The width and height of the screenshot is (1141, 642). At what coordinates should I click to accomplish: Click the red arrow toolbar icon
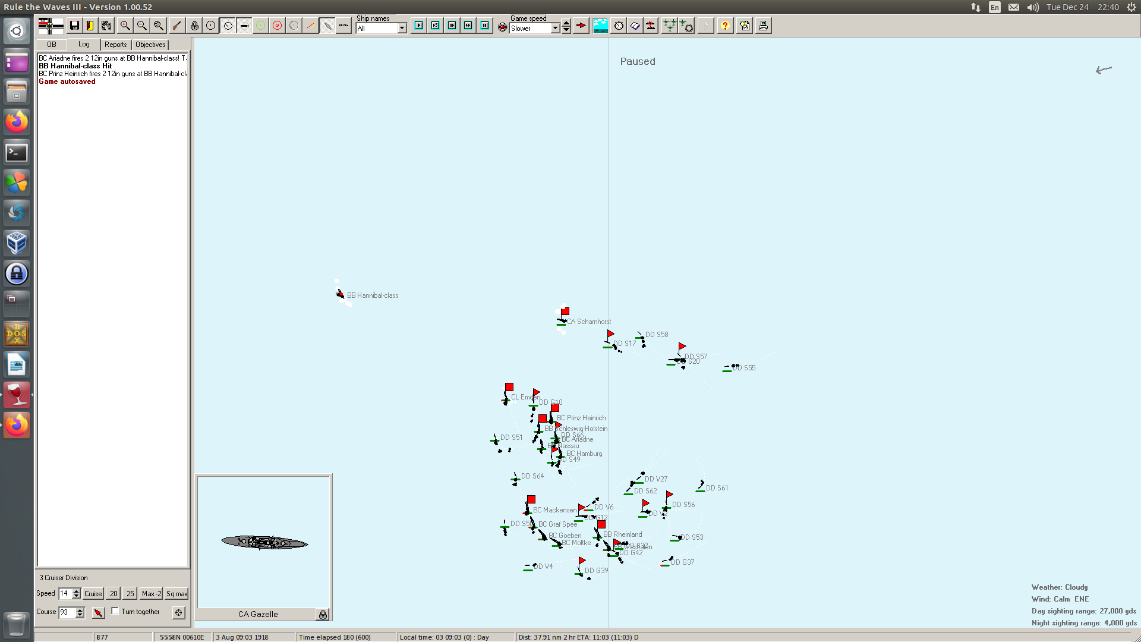pyautogui.click(x=581, y=26)
